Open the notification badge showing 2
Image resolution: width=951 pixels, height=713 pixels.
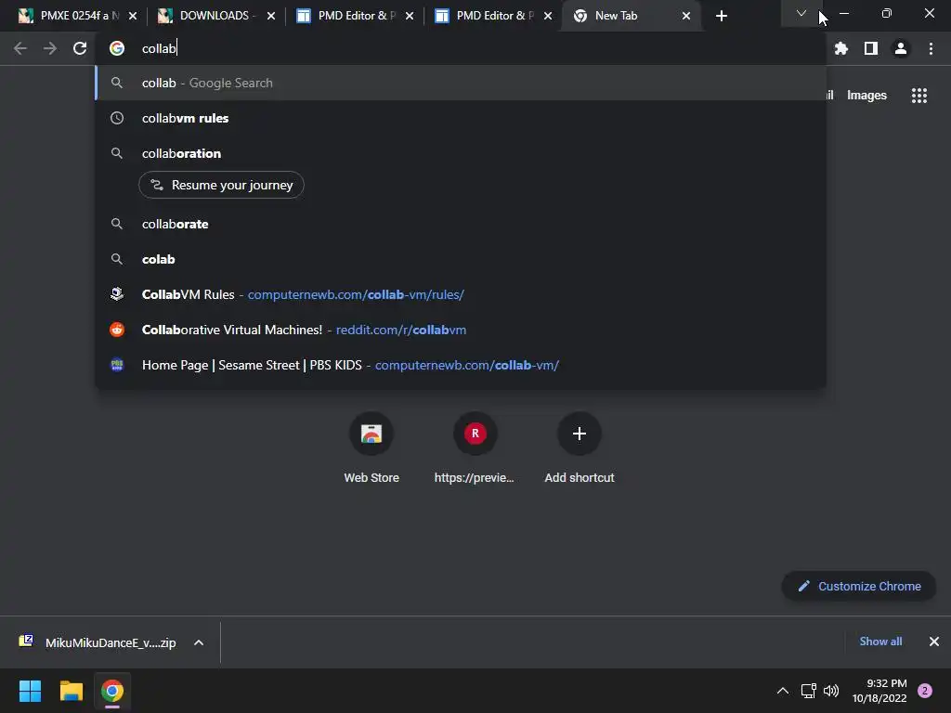tap(925, 691)
